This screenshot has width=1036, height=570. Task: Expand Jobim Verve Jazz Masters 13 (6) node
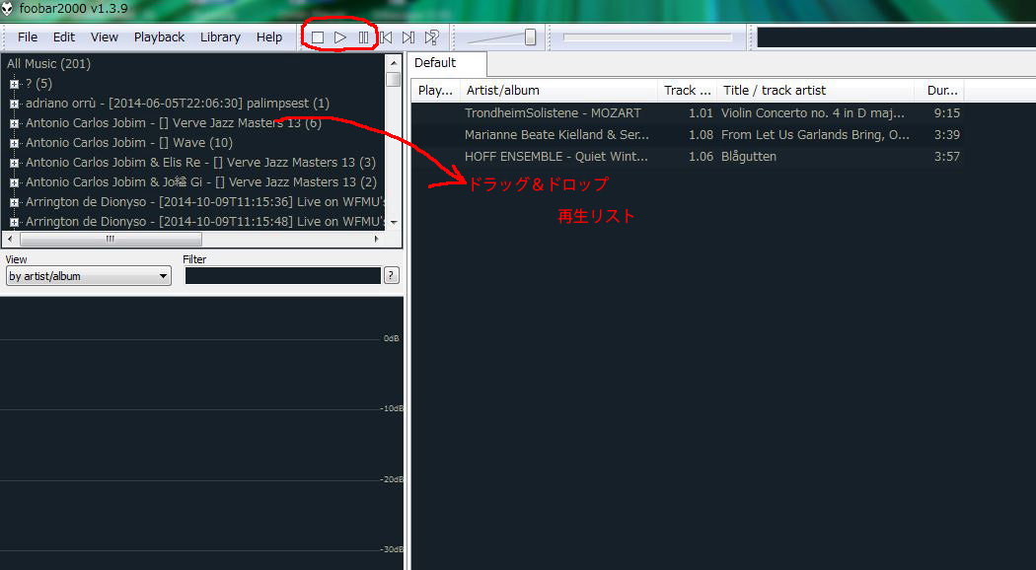pyautogui.click(x=14, y=123)
